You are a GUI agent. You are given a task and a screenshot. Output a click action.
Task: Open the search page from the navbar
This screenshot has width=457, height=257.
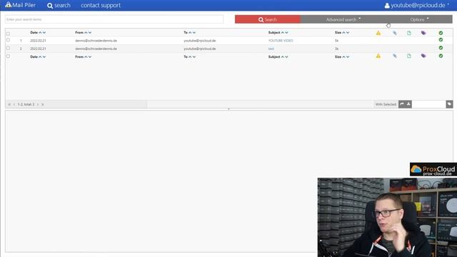pyautogui.click(x=59, y=5)
